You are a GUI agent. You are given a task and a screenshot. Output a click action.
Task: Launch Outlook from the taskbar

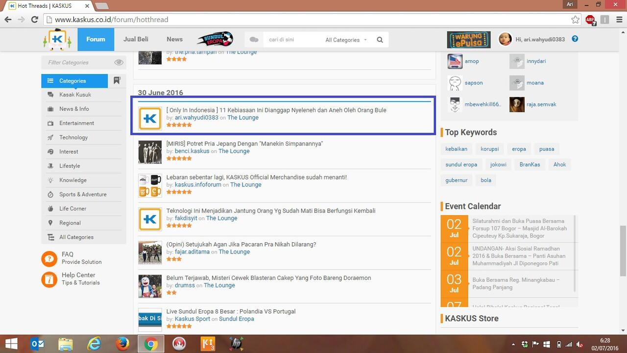[x=37, y=344]
